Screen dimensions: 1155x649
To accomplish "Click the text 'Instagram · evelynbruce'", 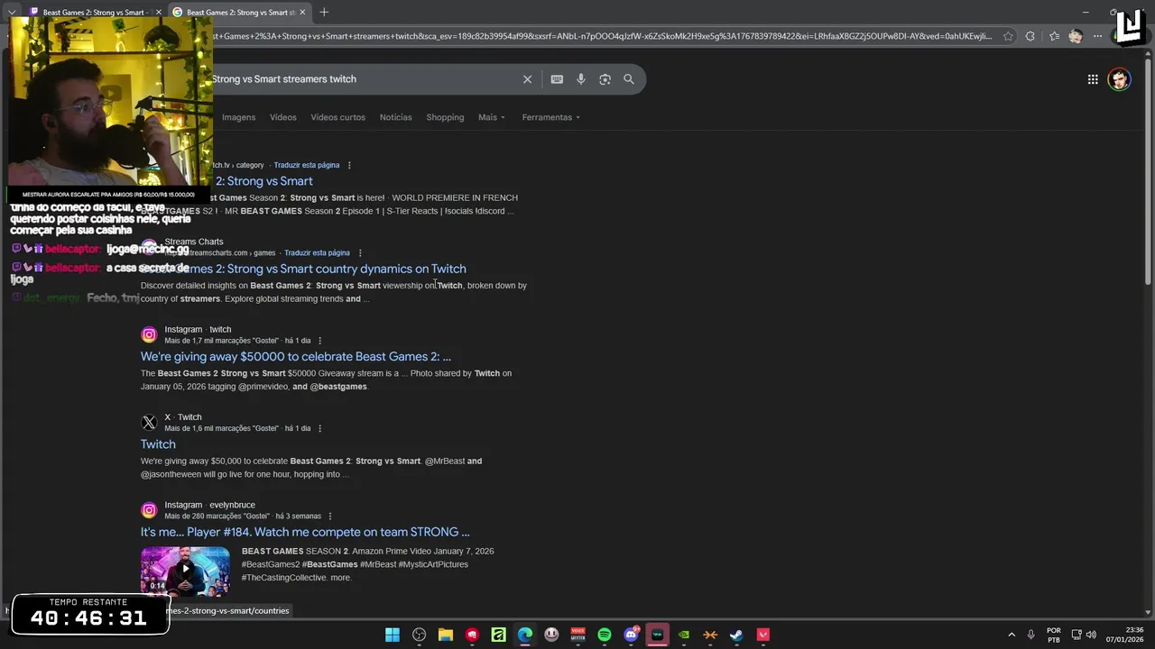I will point(210,505).
